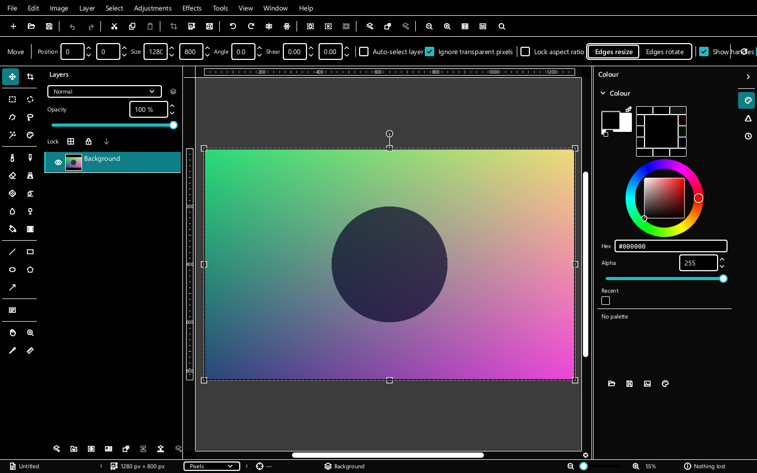The height and width of the screenshot is (473, 757).
Task: Untick the Show handles checkbox
Action: coord(704,52)
